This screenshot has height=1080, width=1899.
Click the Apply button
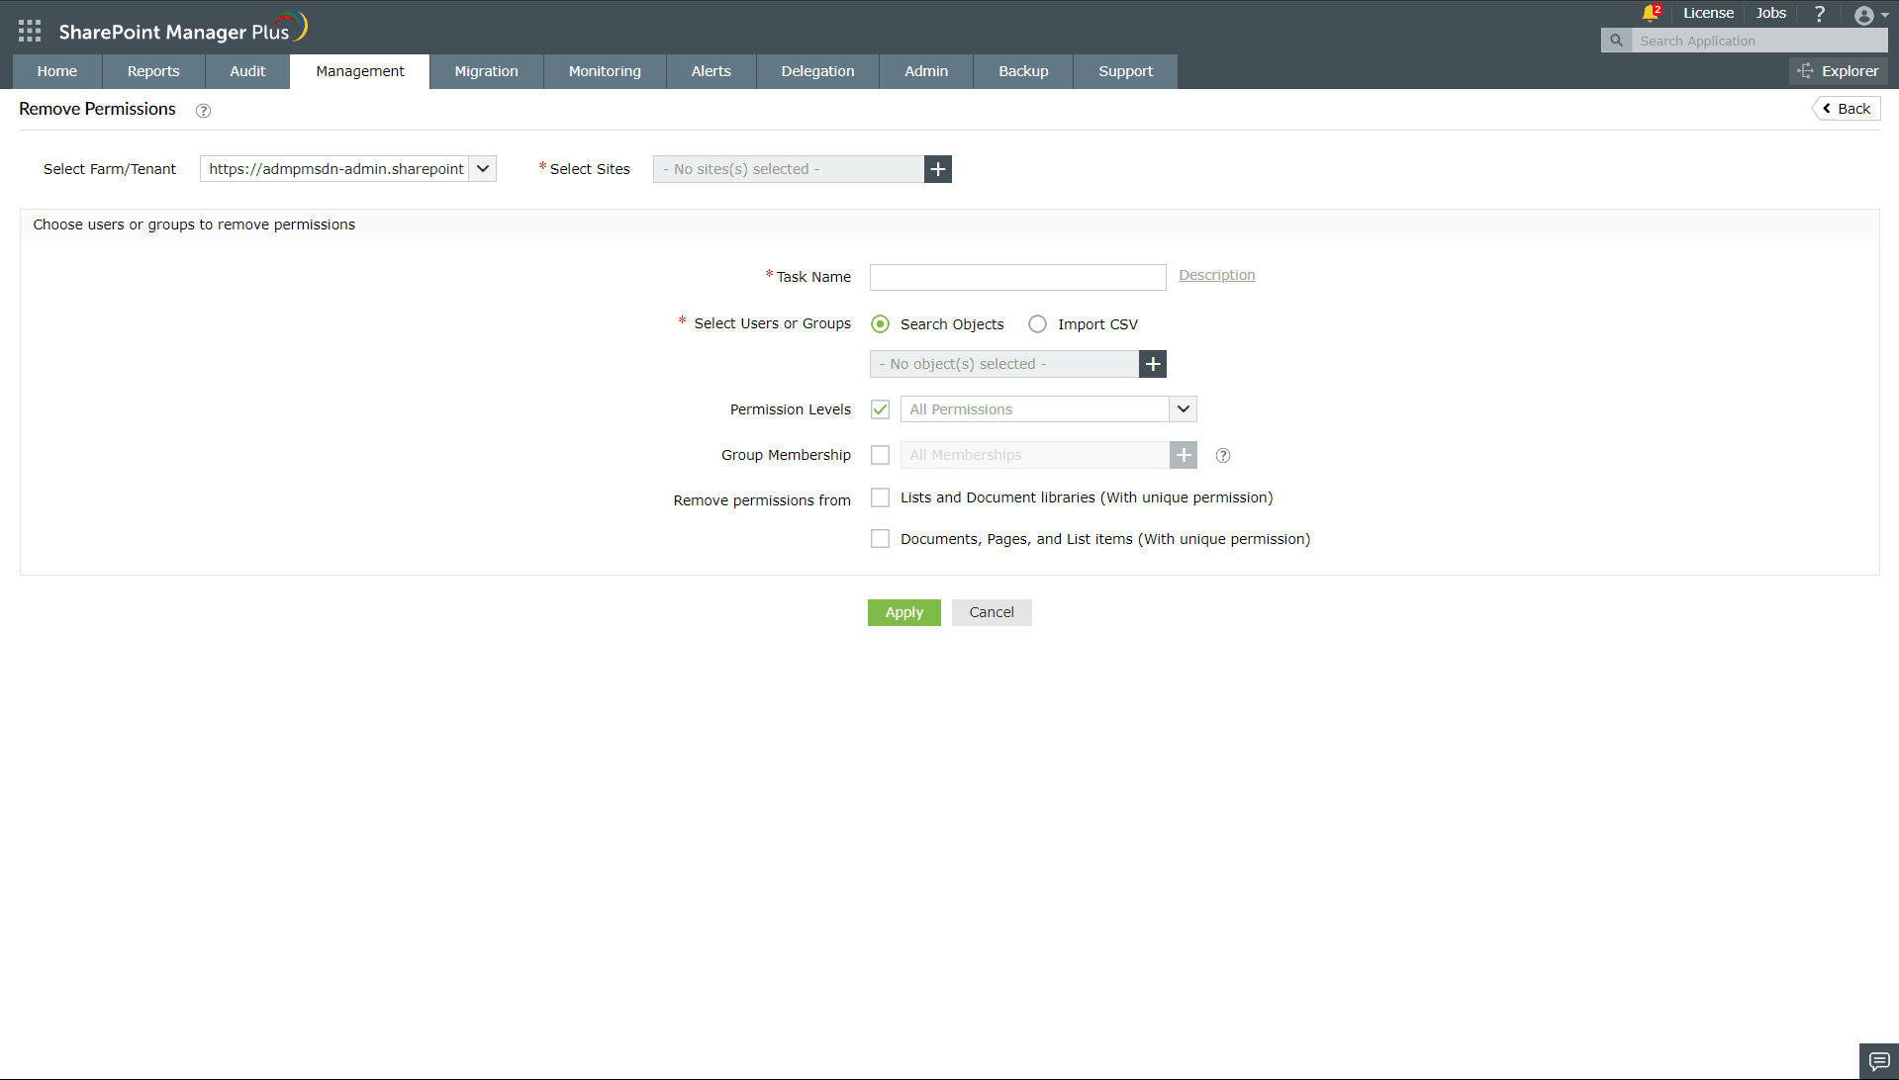904,612
